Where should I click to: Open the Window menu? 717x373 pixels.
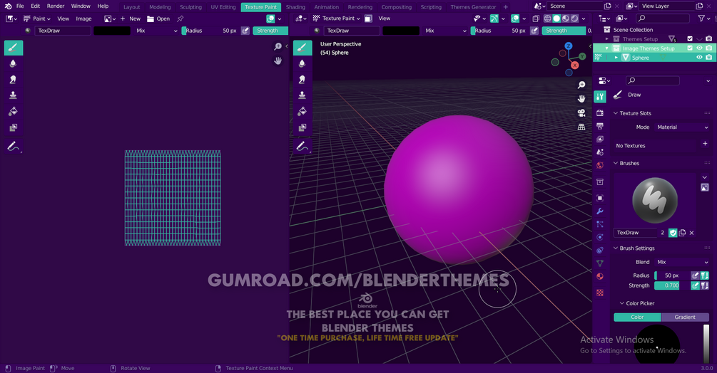click(81, 6)
